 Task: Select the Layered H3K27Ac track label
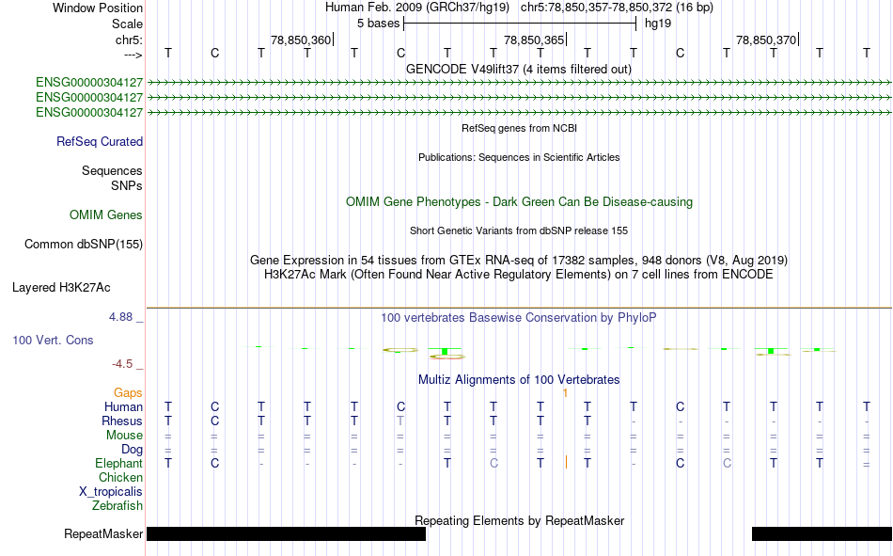point(61,288)
